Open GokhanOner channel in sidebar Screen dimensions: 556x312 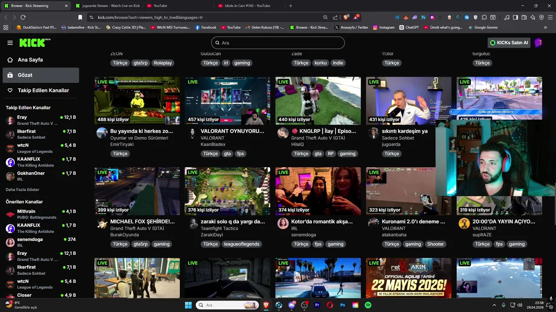point(41,176)
